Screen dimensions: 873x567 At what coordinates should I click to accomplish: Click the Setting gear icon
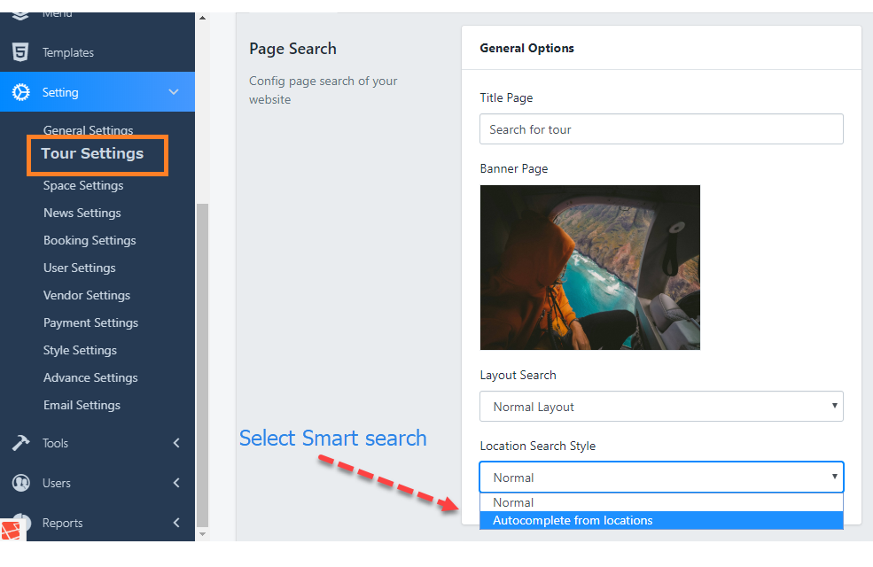[19, 92]
